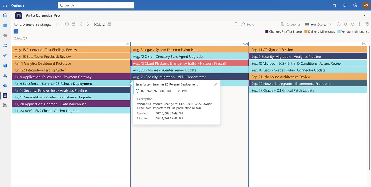Open Jun 22 Integration Testing Cycle 1

71,70
